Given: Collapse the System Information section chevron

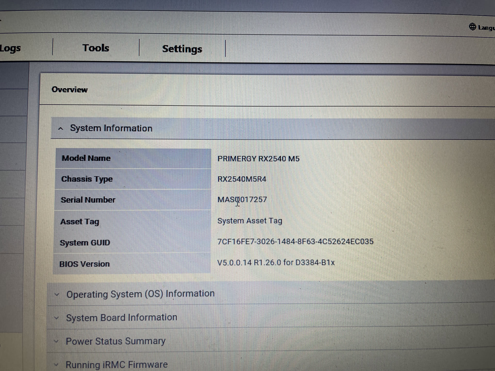Looking at the screenshot, I should (x=61, y=128).
